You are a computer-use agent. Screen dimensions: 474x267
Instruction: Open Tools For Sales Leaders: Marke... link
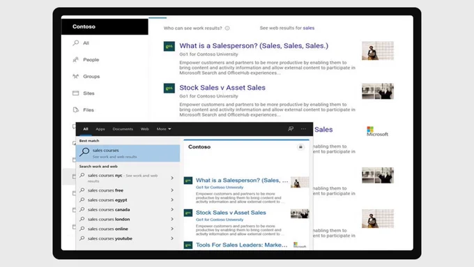point(242,245)
